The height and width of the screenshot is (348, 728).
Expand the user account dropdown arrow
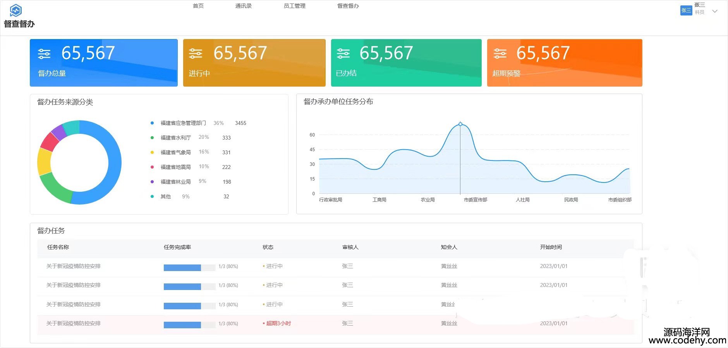coord(715,11)
